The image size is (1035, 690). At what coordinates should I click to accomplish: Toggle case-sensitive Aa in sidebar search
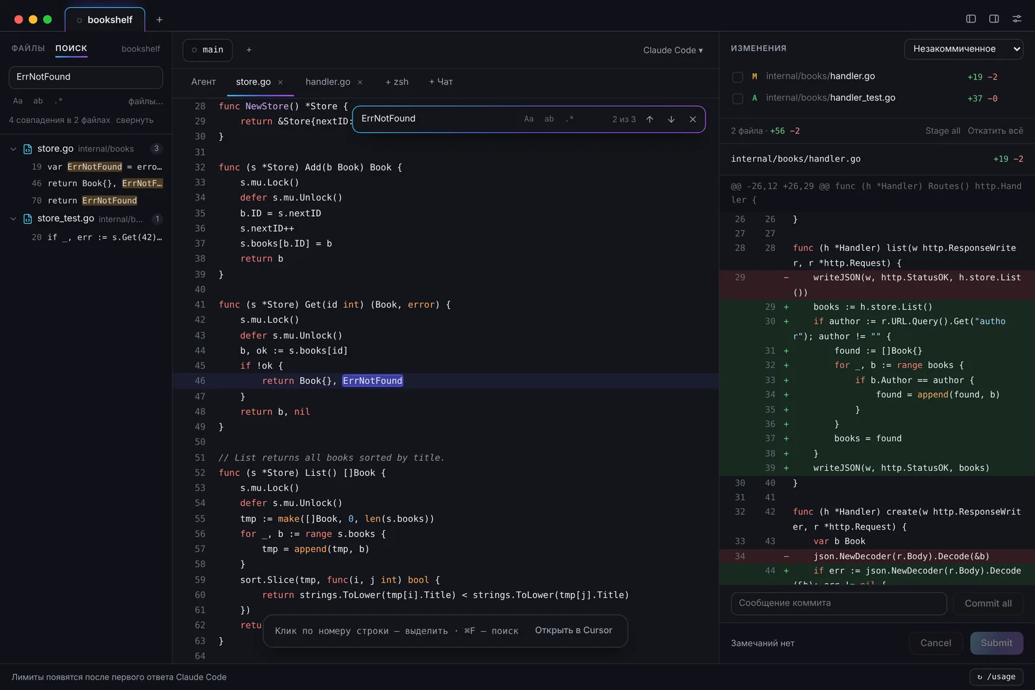(18, 101)
